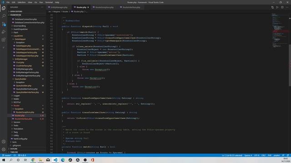This screenshot has width=291, height=163.
Task: Expand the Open Editors section
Action: coord(16,11)
